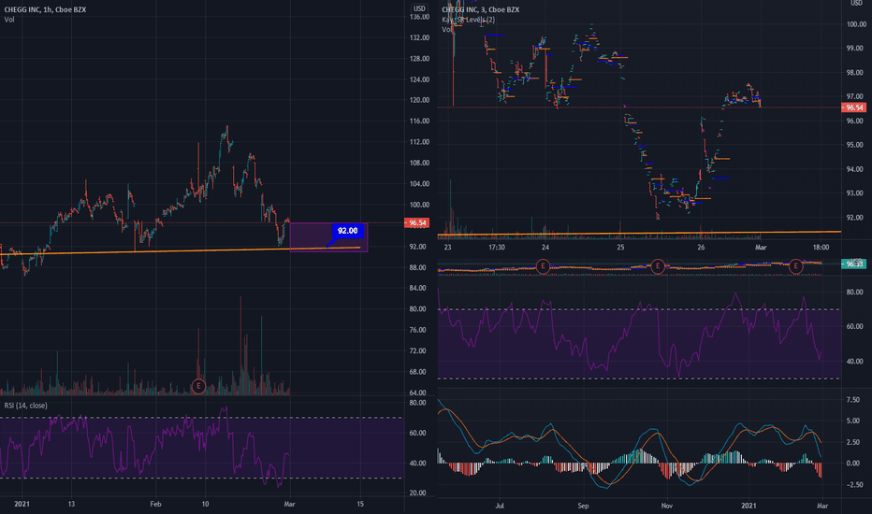
Task: Click the Kay_SR Levels (2) indicator label
Action: pos(468,20)
